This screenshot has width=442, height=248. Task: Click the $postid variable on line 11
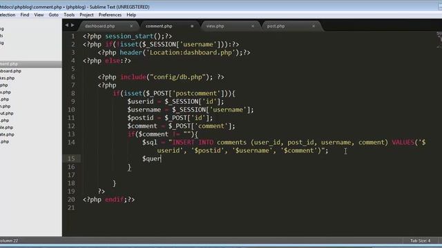[140, 118]
